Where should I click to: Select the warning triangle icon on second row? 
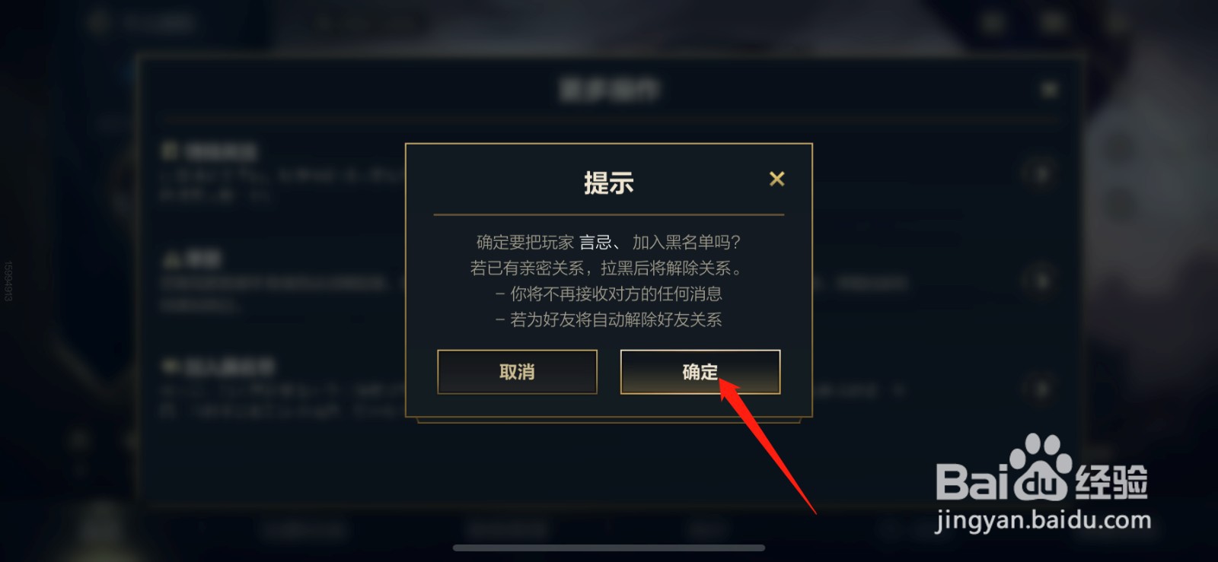170,259
